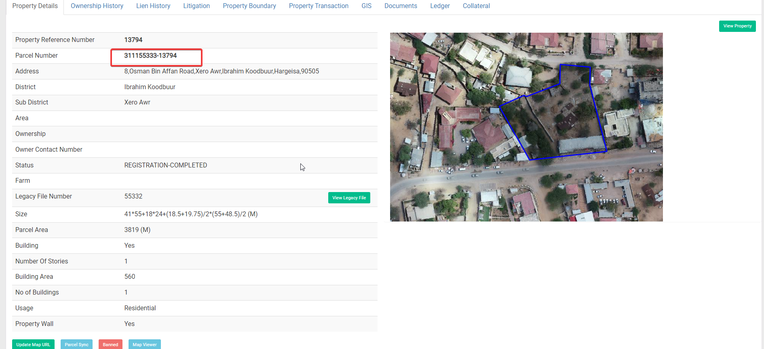Click the aerial parcel map image
Screen dimensions: 764x349
[526, 127]
